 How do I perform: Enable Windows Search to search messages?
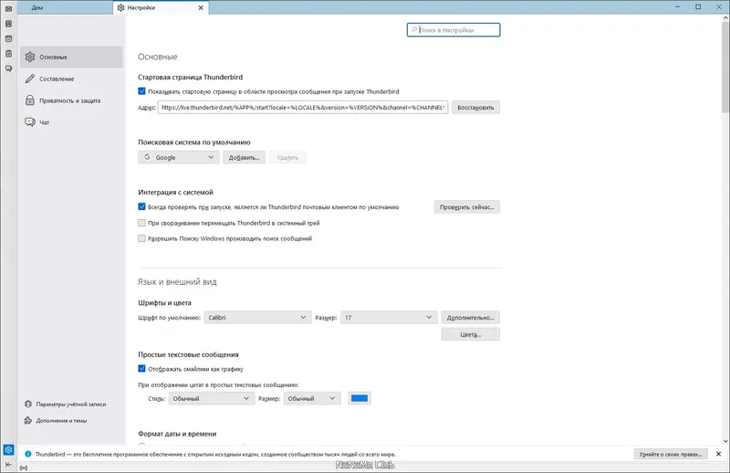click(x=142, y=238)
